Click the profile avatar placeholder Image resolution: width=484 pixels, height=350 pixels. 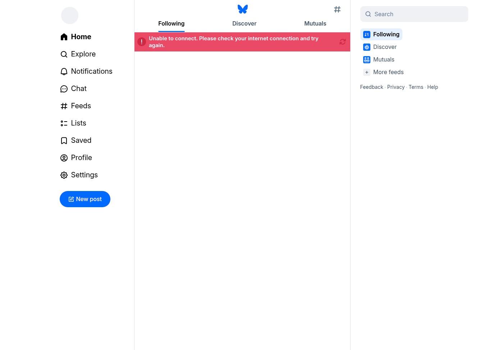point(70,15)
